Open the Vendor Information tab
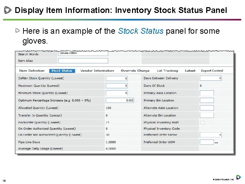The image size is (245, 184). click(x=97, y=71)
